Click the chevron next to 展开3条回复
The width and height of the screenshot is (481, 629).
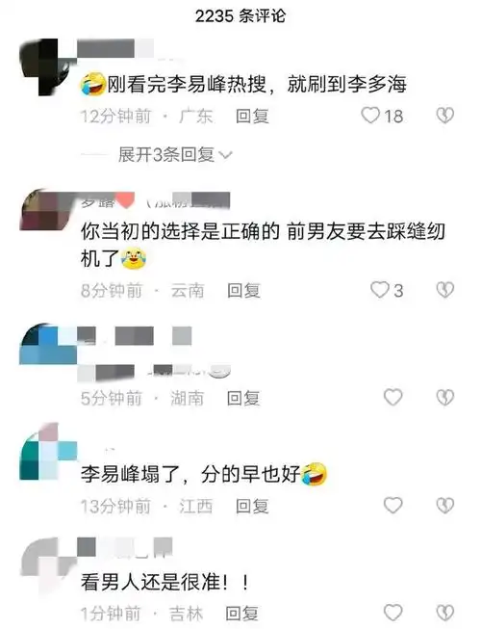[226, 155]
